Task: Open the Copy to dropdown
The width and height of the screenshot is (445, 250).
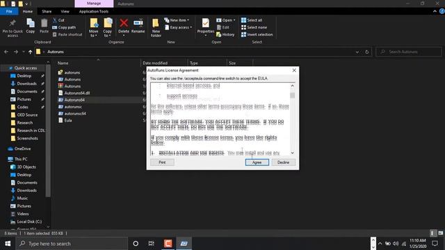Action: [x=108, y=28]
